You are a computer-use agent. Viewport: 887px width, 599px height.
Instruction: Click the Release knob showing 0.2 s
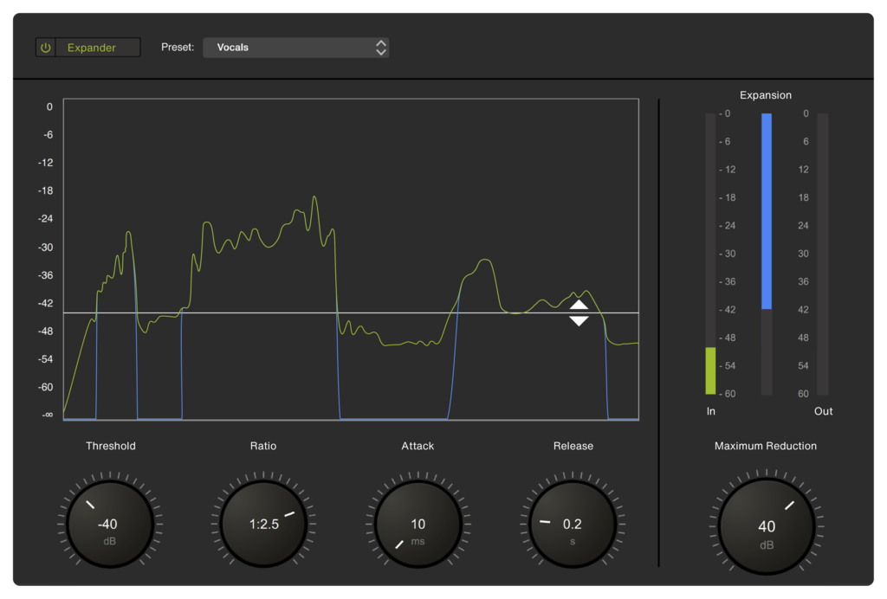573,524
